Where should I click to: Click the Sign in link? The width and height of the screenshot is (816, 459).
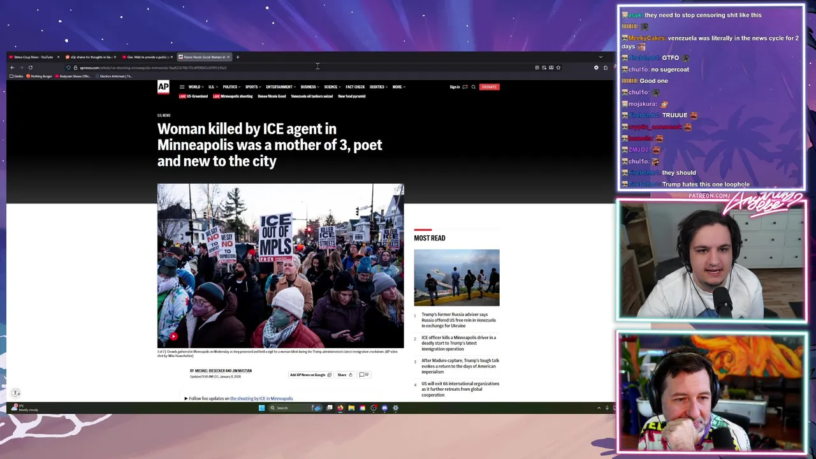point(455,87)
